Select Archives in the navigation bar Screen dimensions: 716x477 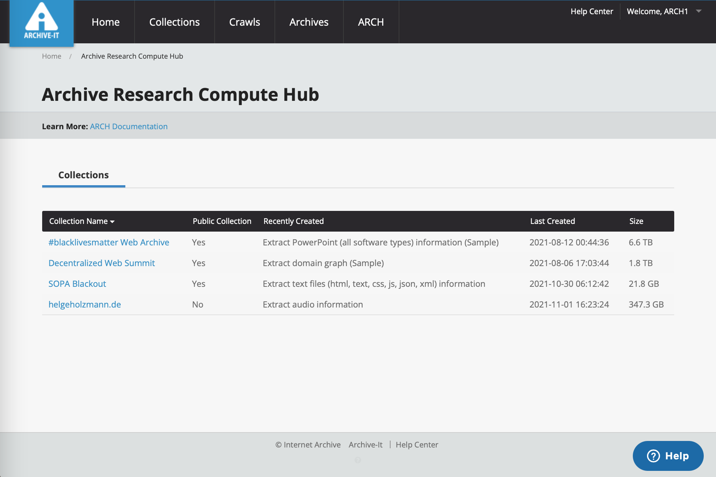click(x=309, y=22)
